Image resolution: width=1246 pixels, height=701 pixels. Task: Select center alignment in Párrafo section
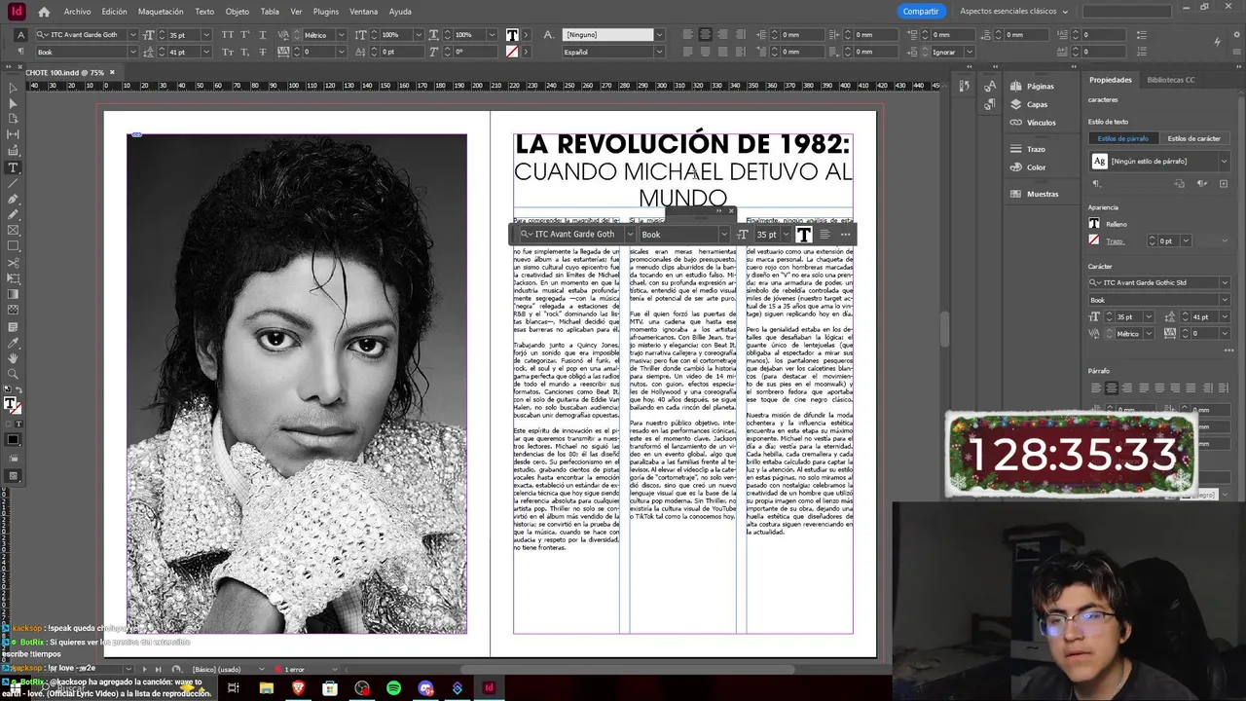tap(1112, 388)
